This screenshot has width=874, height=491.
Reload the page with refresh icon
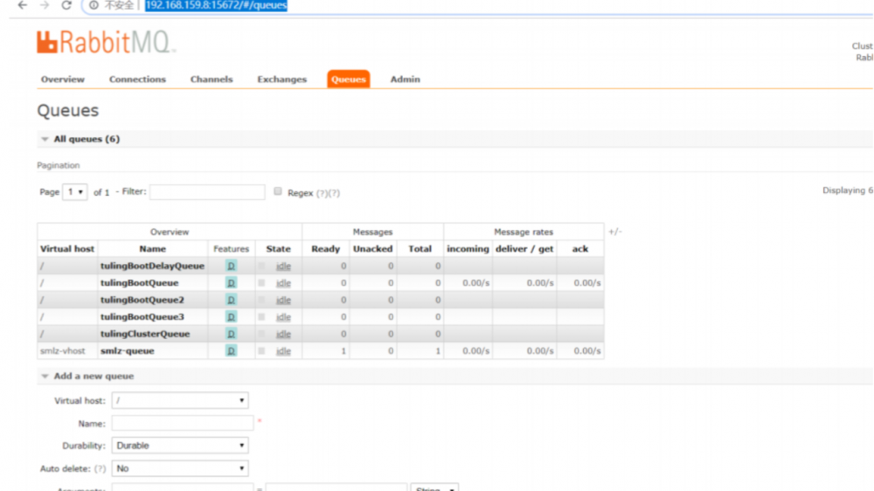66,5
